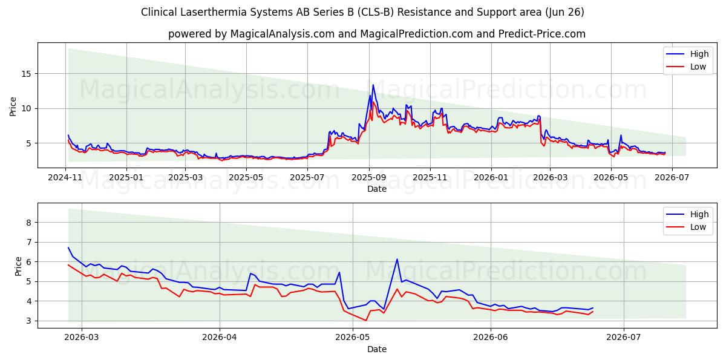The image size is (726, 363).
Task: Click the '6' price tick on bottom chart
Action: (30, 262)
